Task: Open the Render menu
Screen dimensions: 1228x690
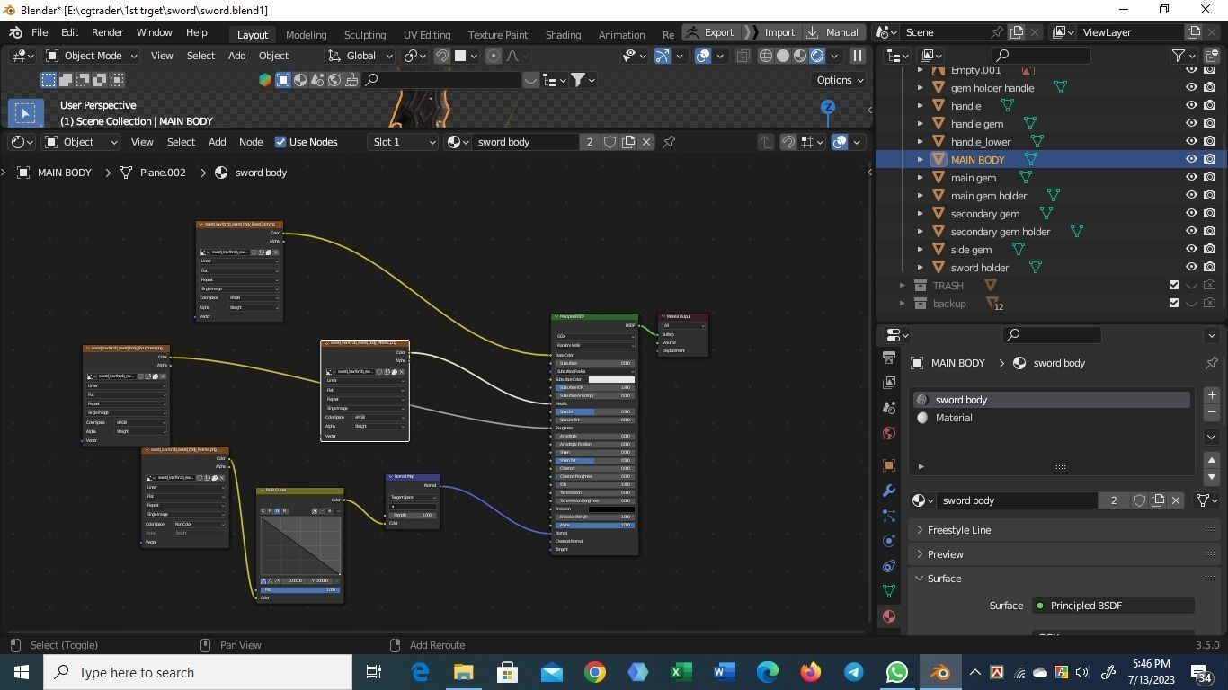Action: click(x=107, y=32)
